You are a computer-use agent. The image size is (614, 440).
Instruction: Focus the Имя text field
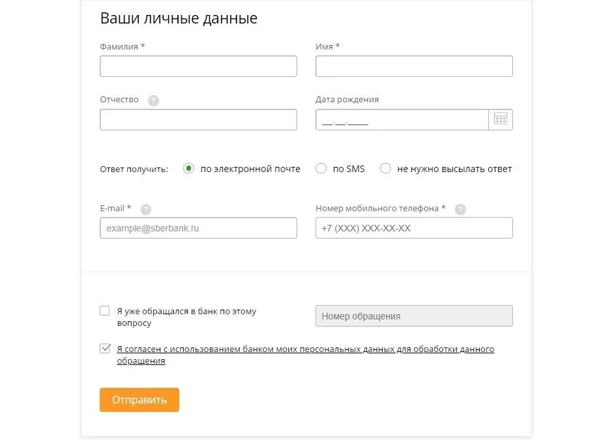414,66
